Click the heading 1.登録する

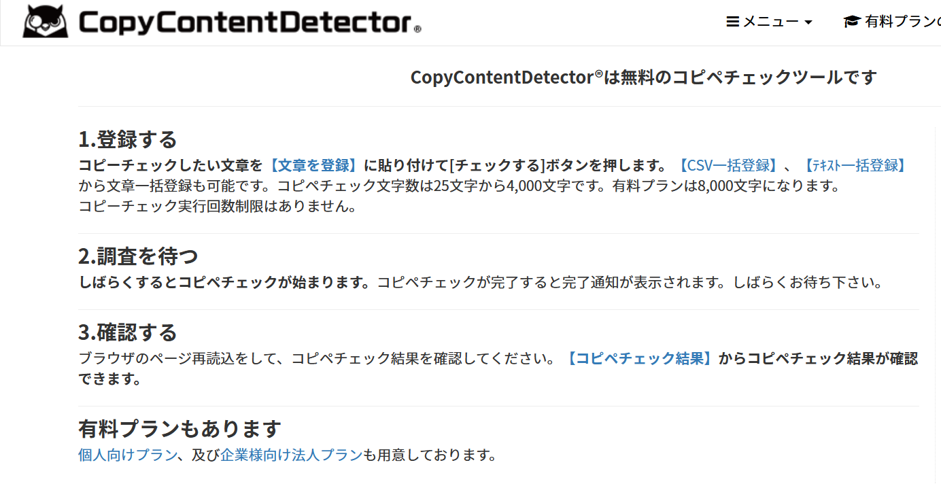(x=128, y=139)
